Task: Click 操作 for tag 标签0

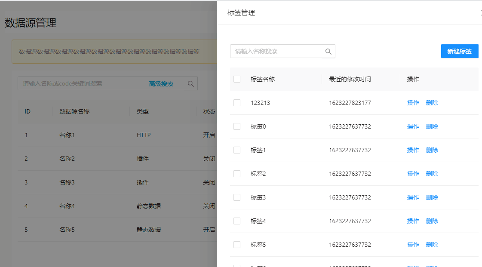Action: [x=413, y=126]
